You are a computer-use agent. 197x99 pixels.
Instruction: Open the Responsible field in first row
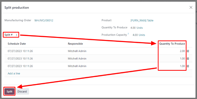[77, 51]
